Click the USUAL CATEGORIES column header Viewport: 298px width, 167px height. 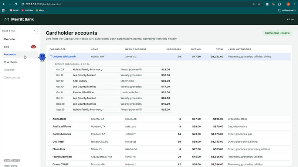[239, 49]
